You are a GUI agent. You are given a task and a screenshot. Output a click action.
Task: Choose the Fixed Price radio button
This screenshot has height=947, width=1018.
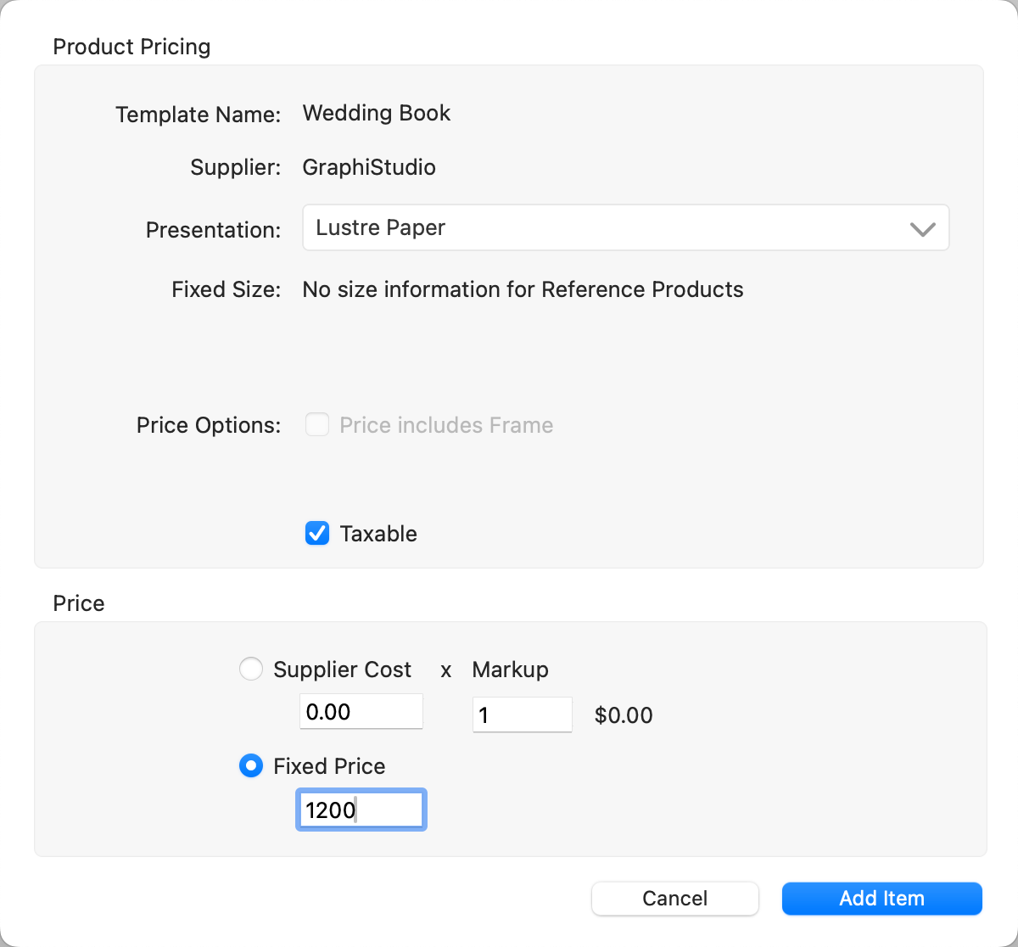pyautogui.click(x=251, y=766)
